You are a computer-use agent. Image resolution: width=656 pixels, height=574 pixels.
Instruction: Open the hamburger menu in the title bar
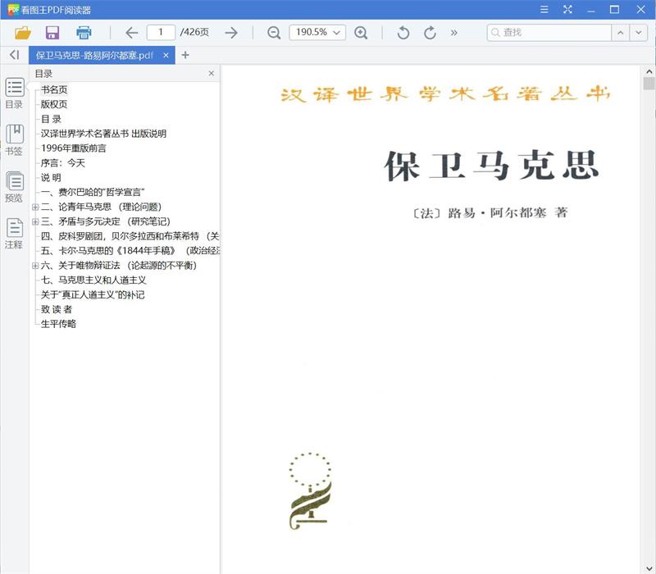544,10
